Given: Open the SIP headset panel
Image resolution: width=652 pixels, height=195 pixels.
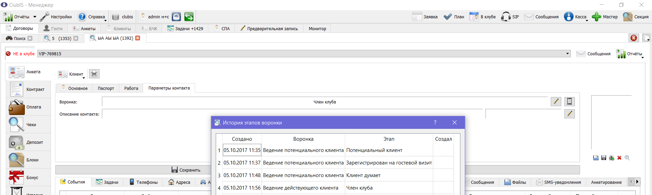Looking at the screenshot, I should pos(510,17).
